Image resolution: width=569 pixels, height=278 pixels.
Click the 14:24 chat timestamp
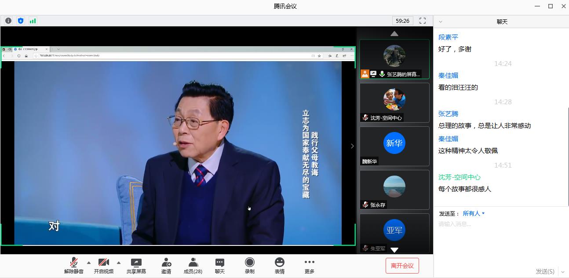point(503,63)
